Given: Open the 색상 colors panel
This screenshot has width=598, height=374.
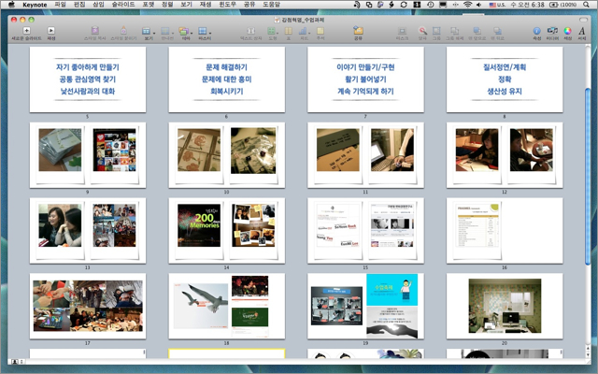Looking at the screenshot, I should 567,34.
